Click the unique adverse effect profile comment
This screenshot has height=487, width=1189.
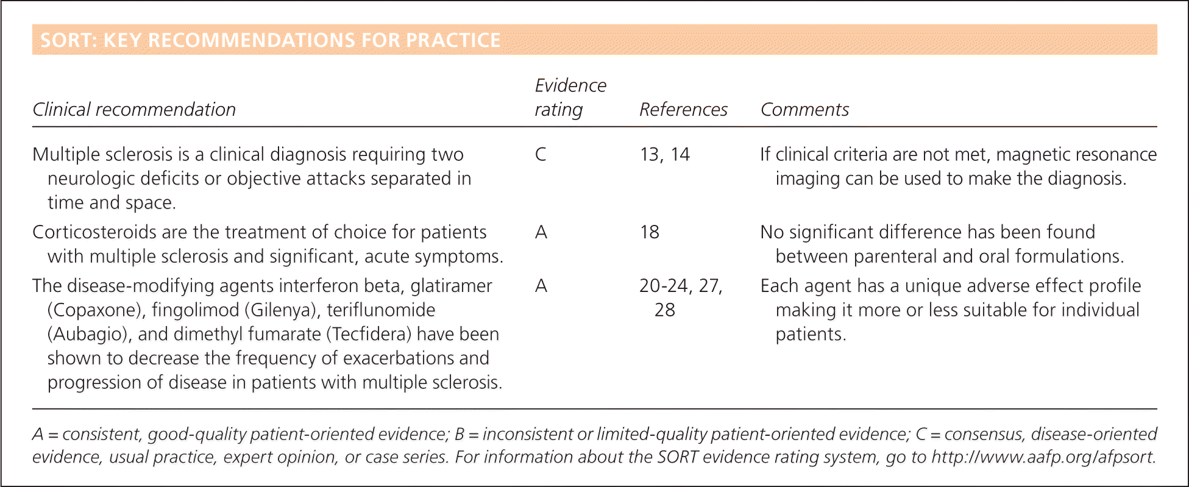(950, 310)
